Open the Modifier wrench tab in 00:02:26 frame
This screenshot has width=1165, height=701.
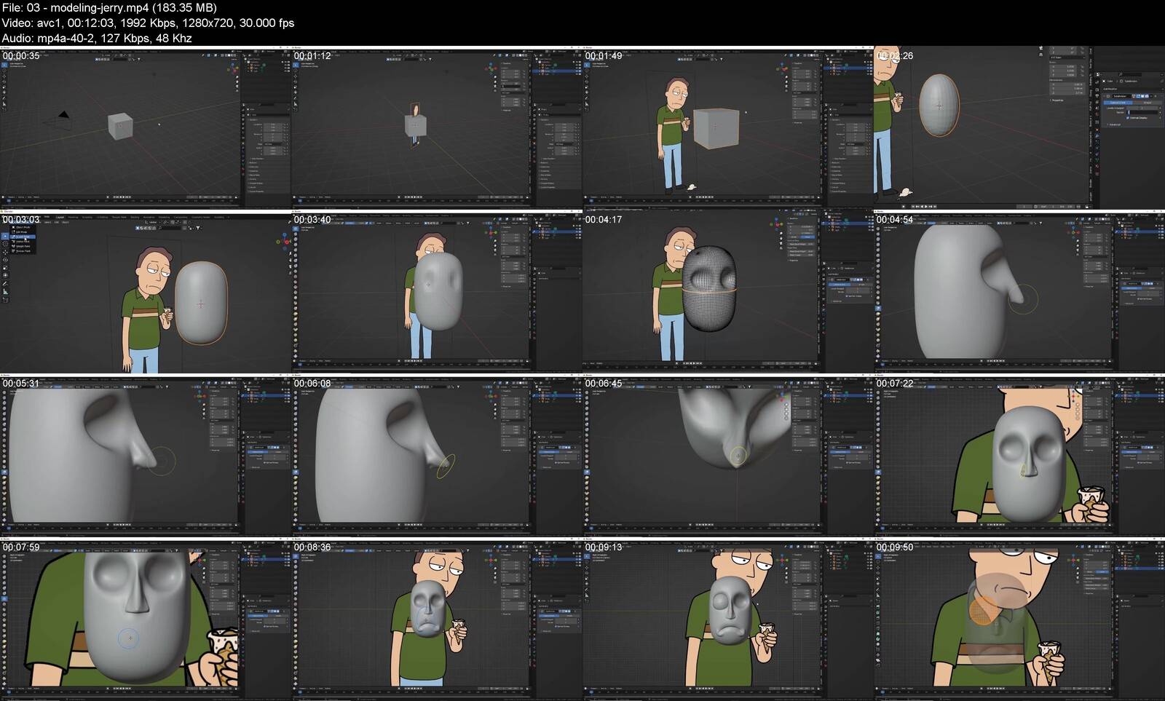(x=1097, y=135)
